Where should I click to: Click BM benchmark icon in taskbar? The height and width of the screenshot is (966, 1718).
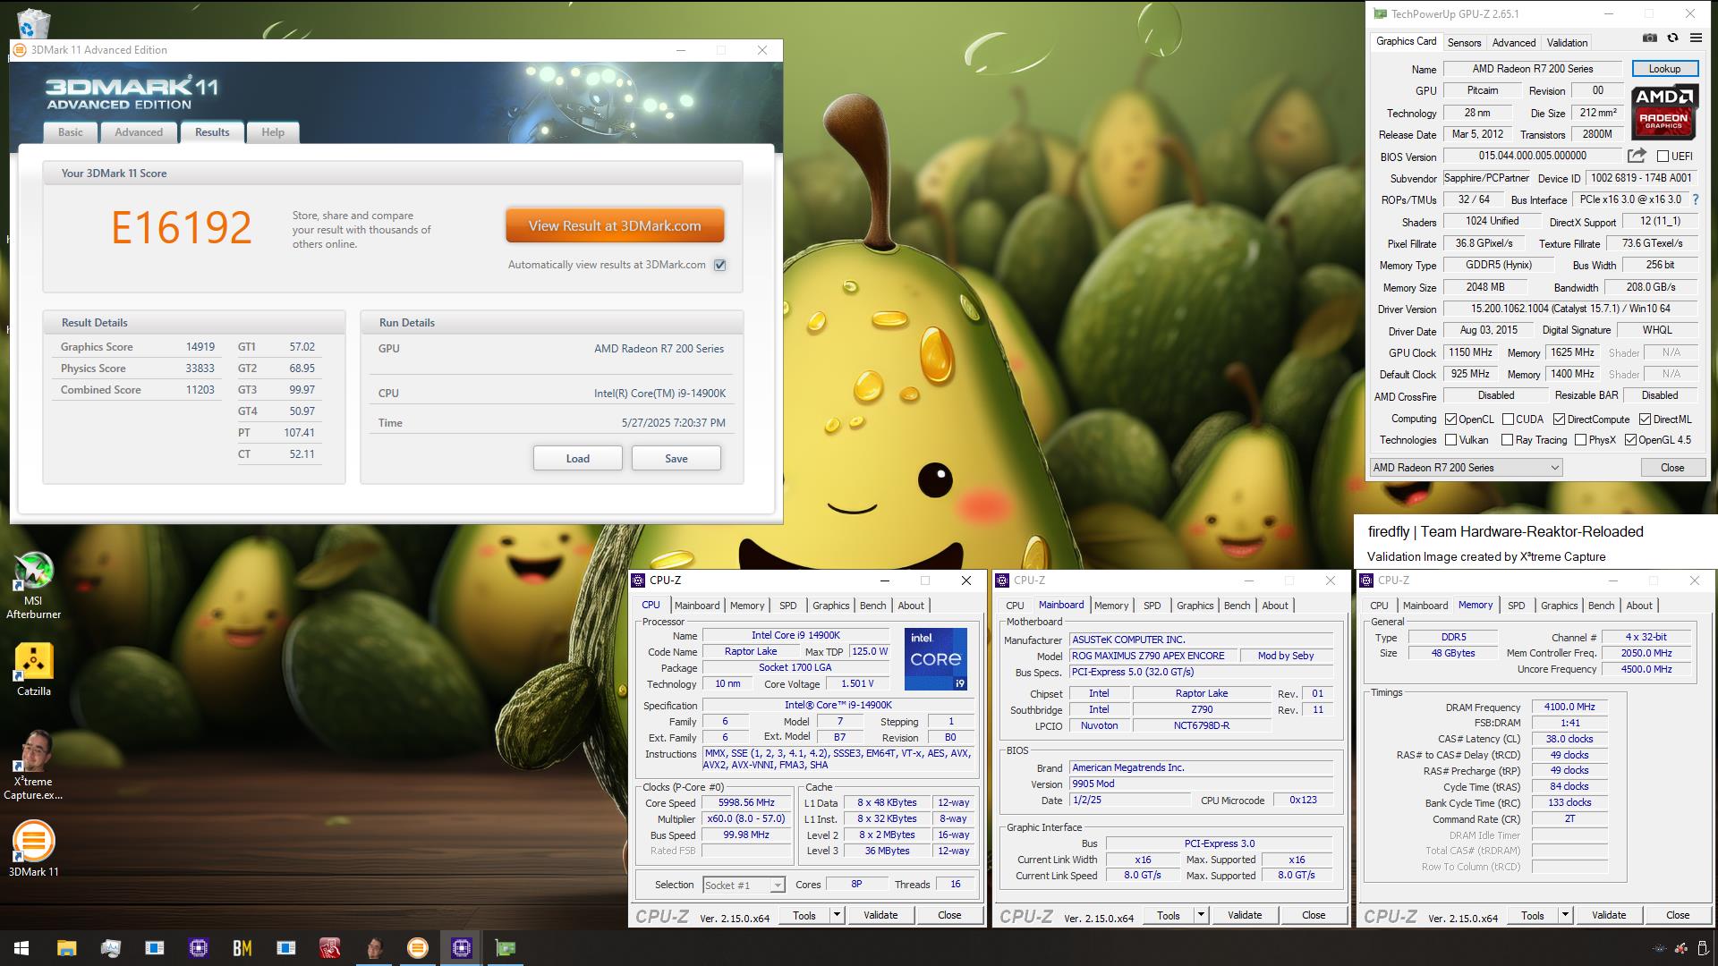pos(242,948)
